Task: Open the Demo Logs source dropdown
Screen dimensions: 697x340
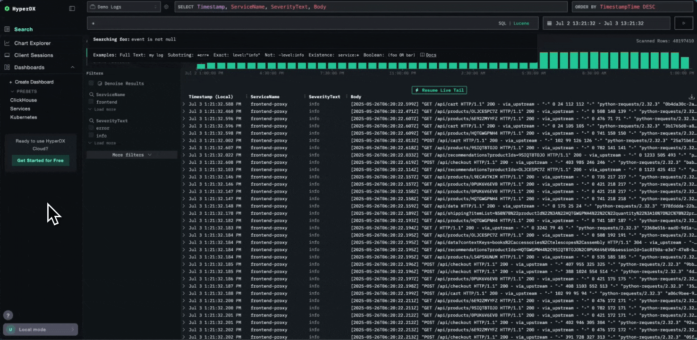Action: point(124,7)
